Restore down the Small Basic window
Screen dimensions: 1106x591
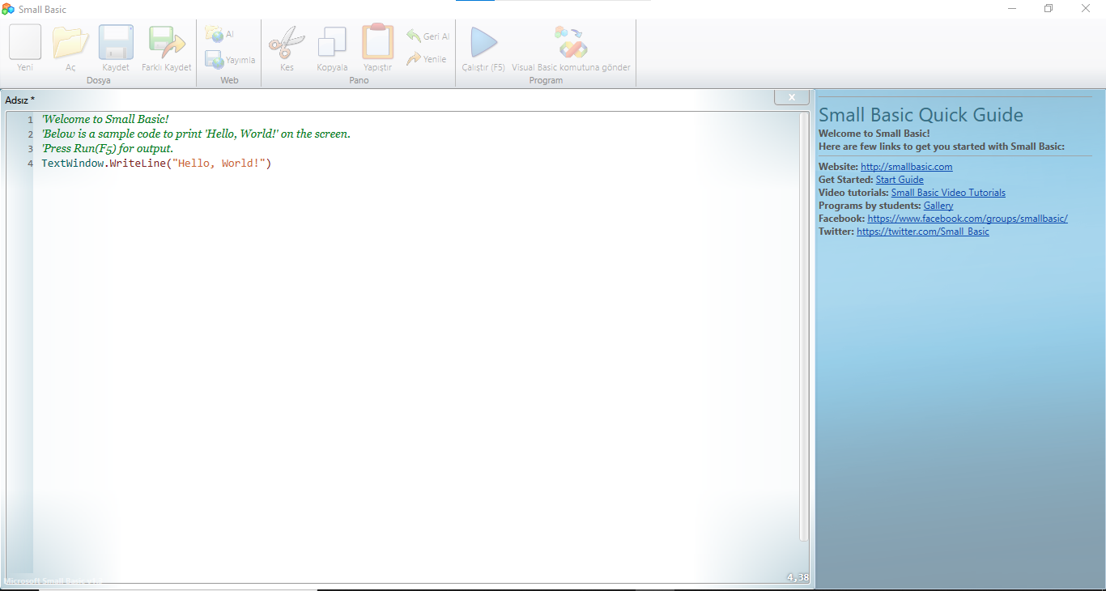1049,9
